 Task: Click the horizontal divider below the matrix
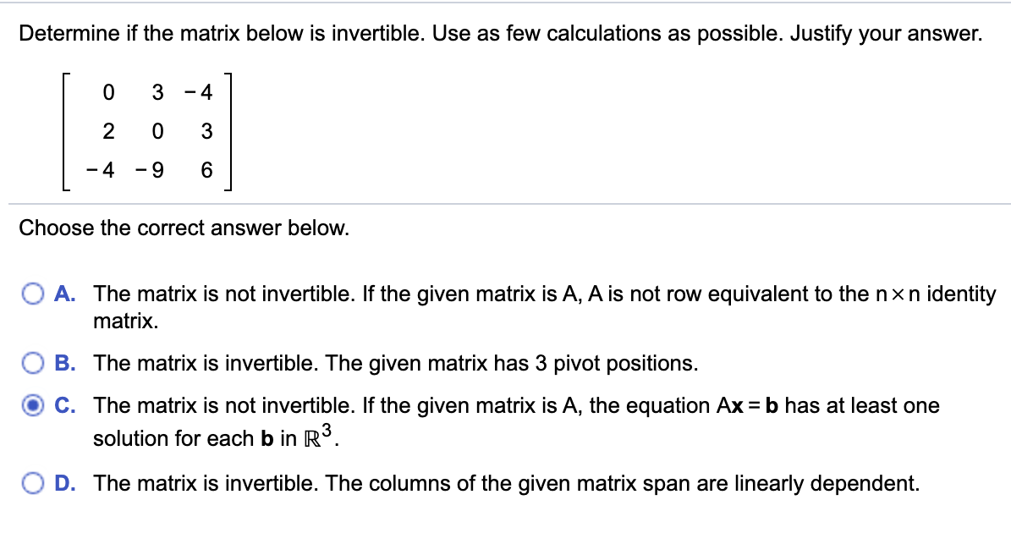tap(505, 201)
